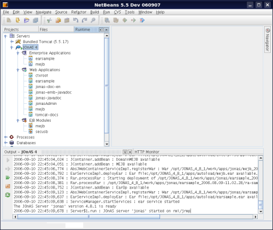Viewport: 273px width, 230px height.
Task: Click the Debug Main Project icon
Action: (142, 20)
